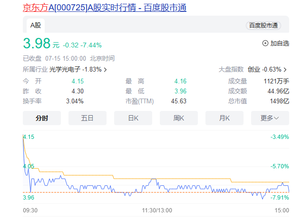
Task: Click the 换手率 value 3.04%
Action: click(x=75, y=101)
